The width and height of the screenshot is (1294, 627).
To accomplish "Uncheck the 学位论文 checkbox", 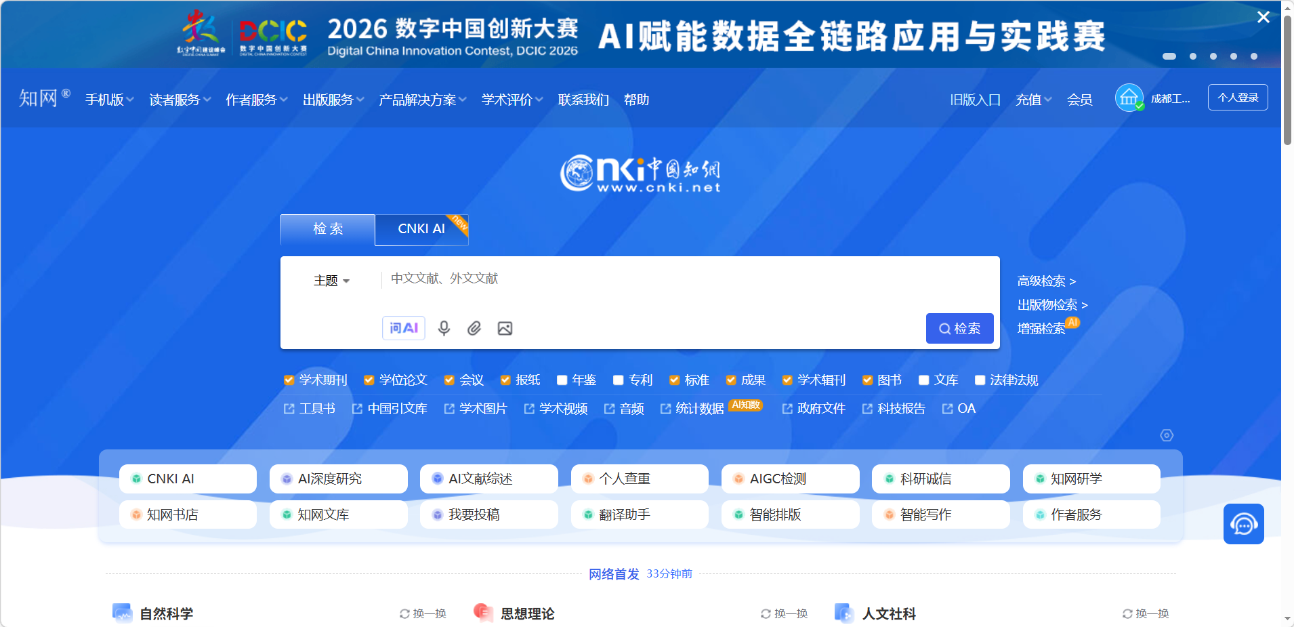I will point(369,380).
